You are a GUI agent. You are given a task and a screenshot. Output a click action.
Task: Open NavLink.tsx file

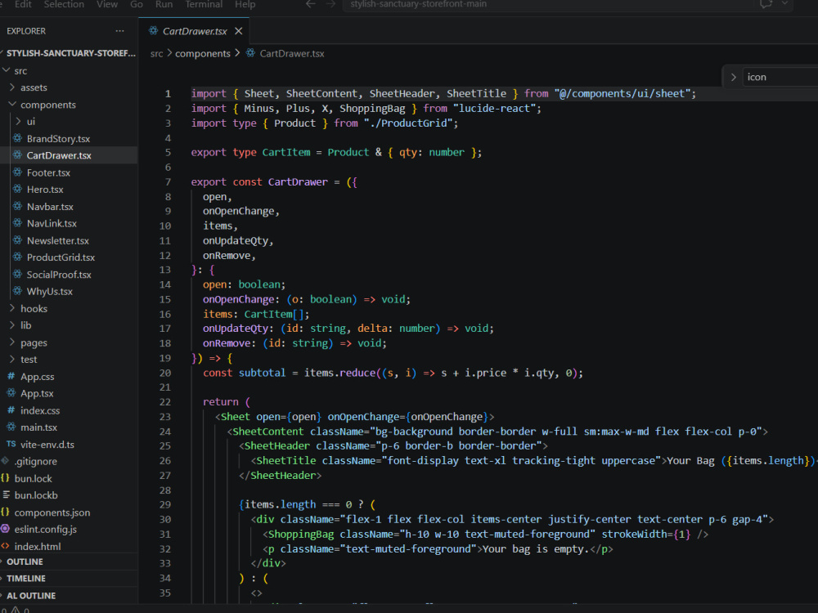pyautogui.click(x=51, y=223)
